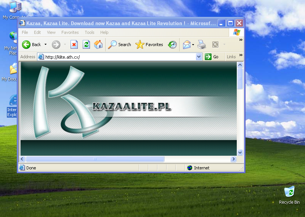Viewport: 305px width, 217px height.
Task: Click the vertical scrollbar down arrow
Action: coord(240,153)
